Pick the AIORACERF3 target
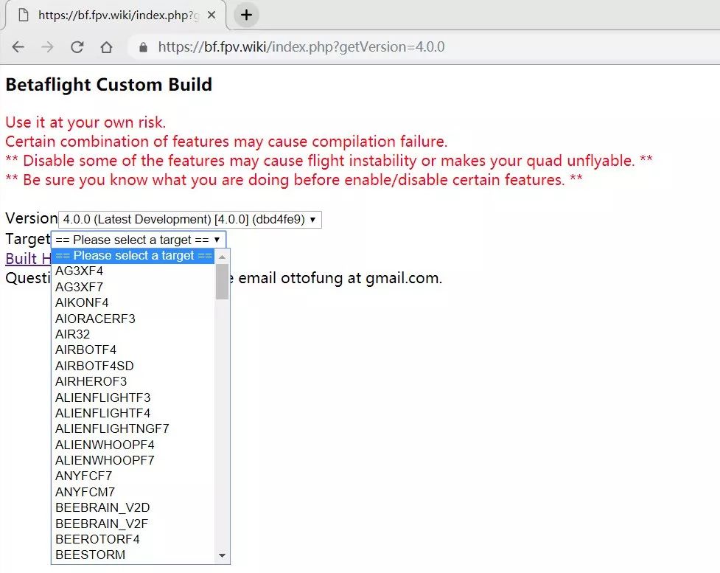Image resolution: width=720 pixels, height=573 pixels. click(133, 319)
